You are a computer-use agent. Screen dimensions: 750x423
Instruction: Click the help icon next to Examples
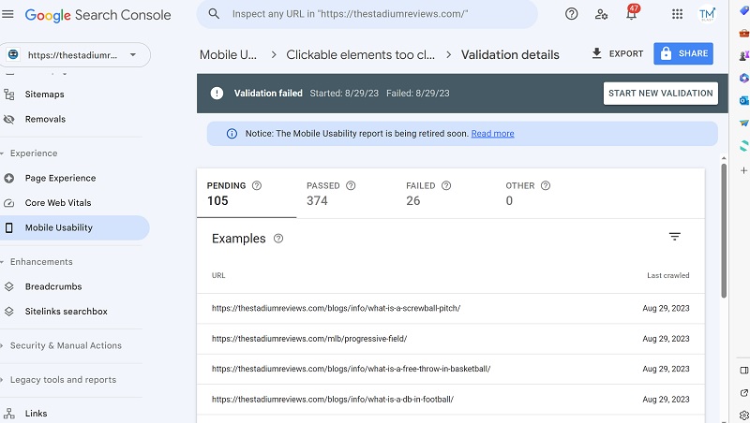[278, 239]
